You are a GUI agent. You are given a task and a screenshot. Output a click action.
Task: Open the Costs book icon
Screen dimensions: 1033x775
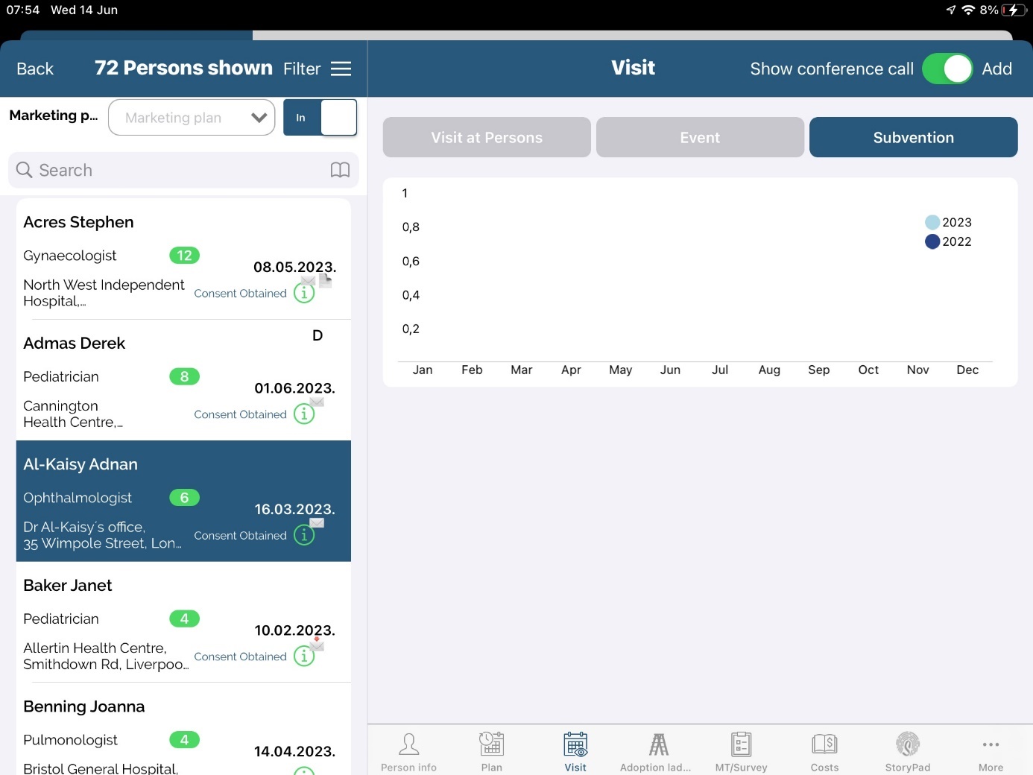click(x=824, y=744)
